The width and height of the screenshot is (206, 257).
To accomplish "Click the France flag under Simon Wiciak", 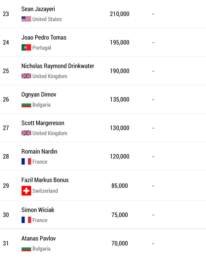I will [x=26, y=220].
